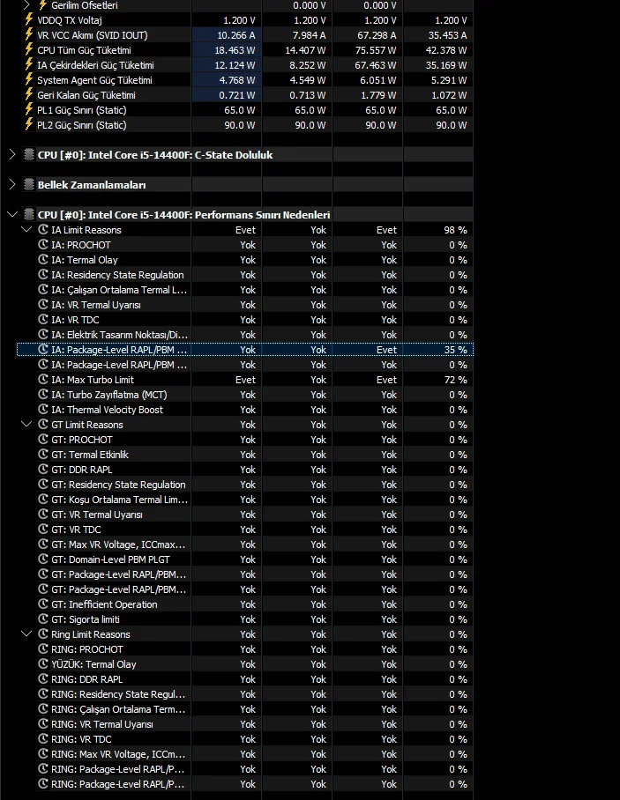Image resolution: width=620 pixels, height=800 pixels.
Task: Click the PL2 Güç Sınırı lightning icon
Action: coord(29,124)
